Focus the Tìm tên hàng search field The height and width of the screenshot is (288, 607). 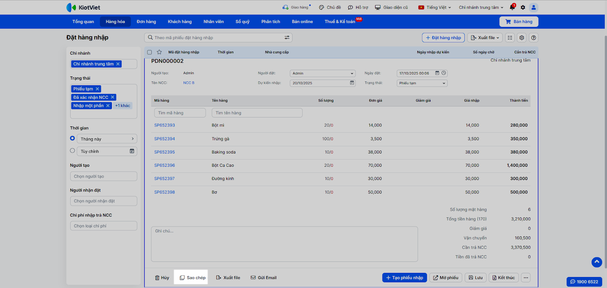coord(257,113)
